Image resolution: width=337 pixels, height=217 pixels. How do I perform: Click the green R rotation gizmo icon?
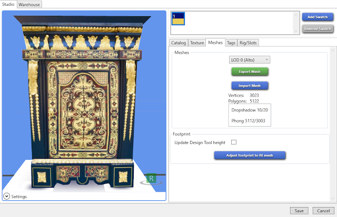pos(151,179)
